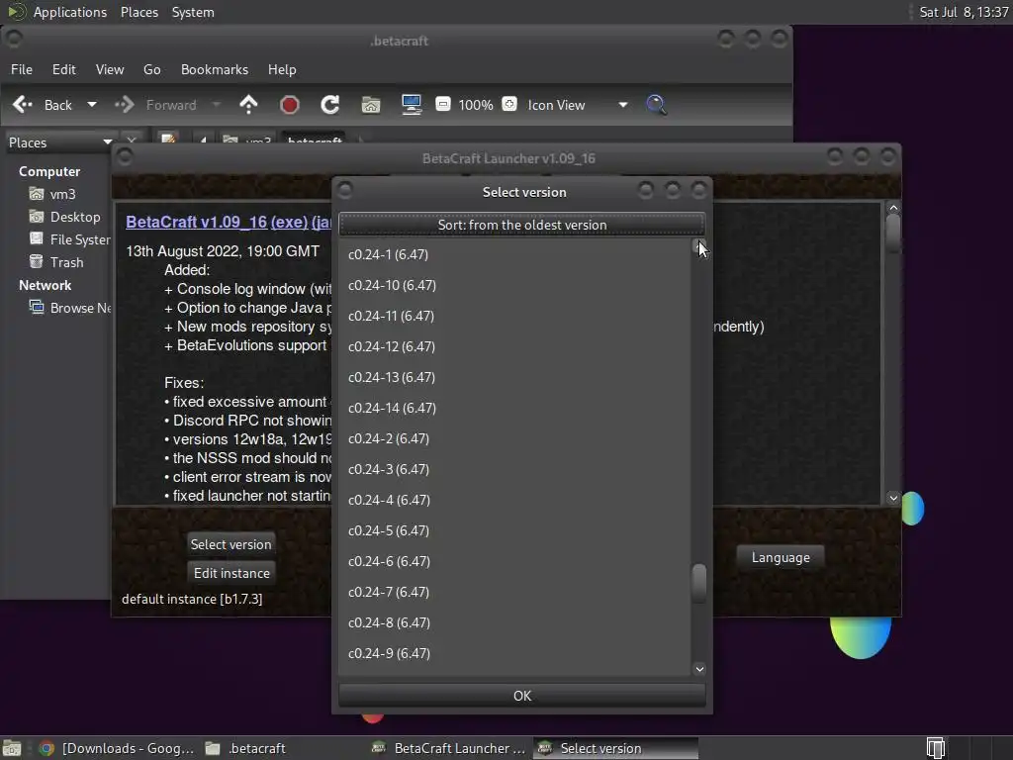This screenshot has height=760, width=1013.
Task: Select version c0.24-10 (6.47)
Action: click(514, 285)
